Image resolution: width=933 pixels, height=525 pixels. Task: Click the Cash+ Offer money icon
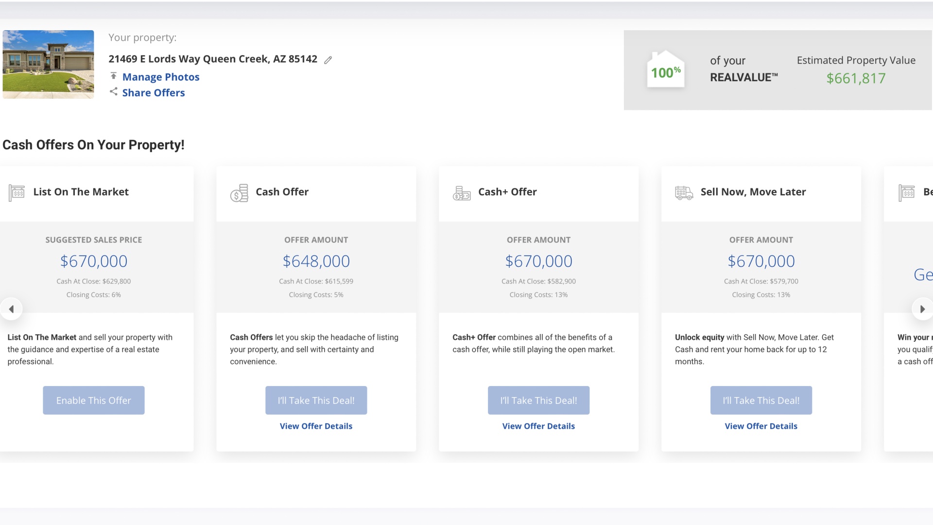pyautogui.click(x=462, y=193)
